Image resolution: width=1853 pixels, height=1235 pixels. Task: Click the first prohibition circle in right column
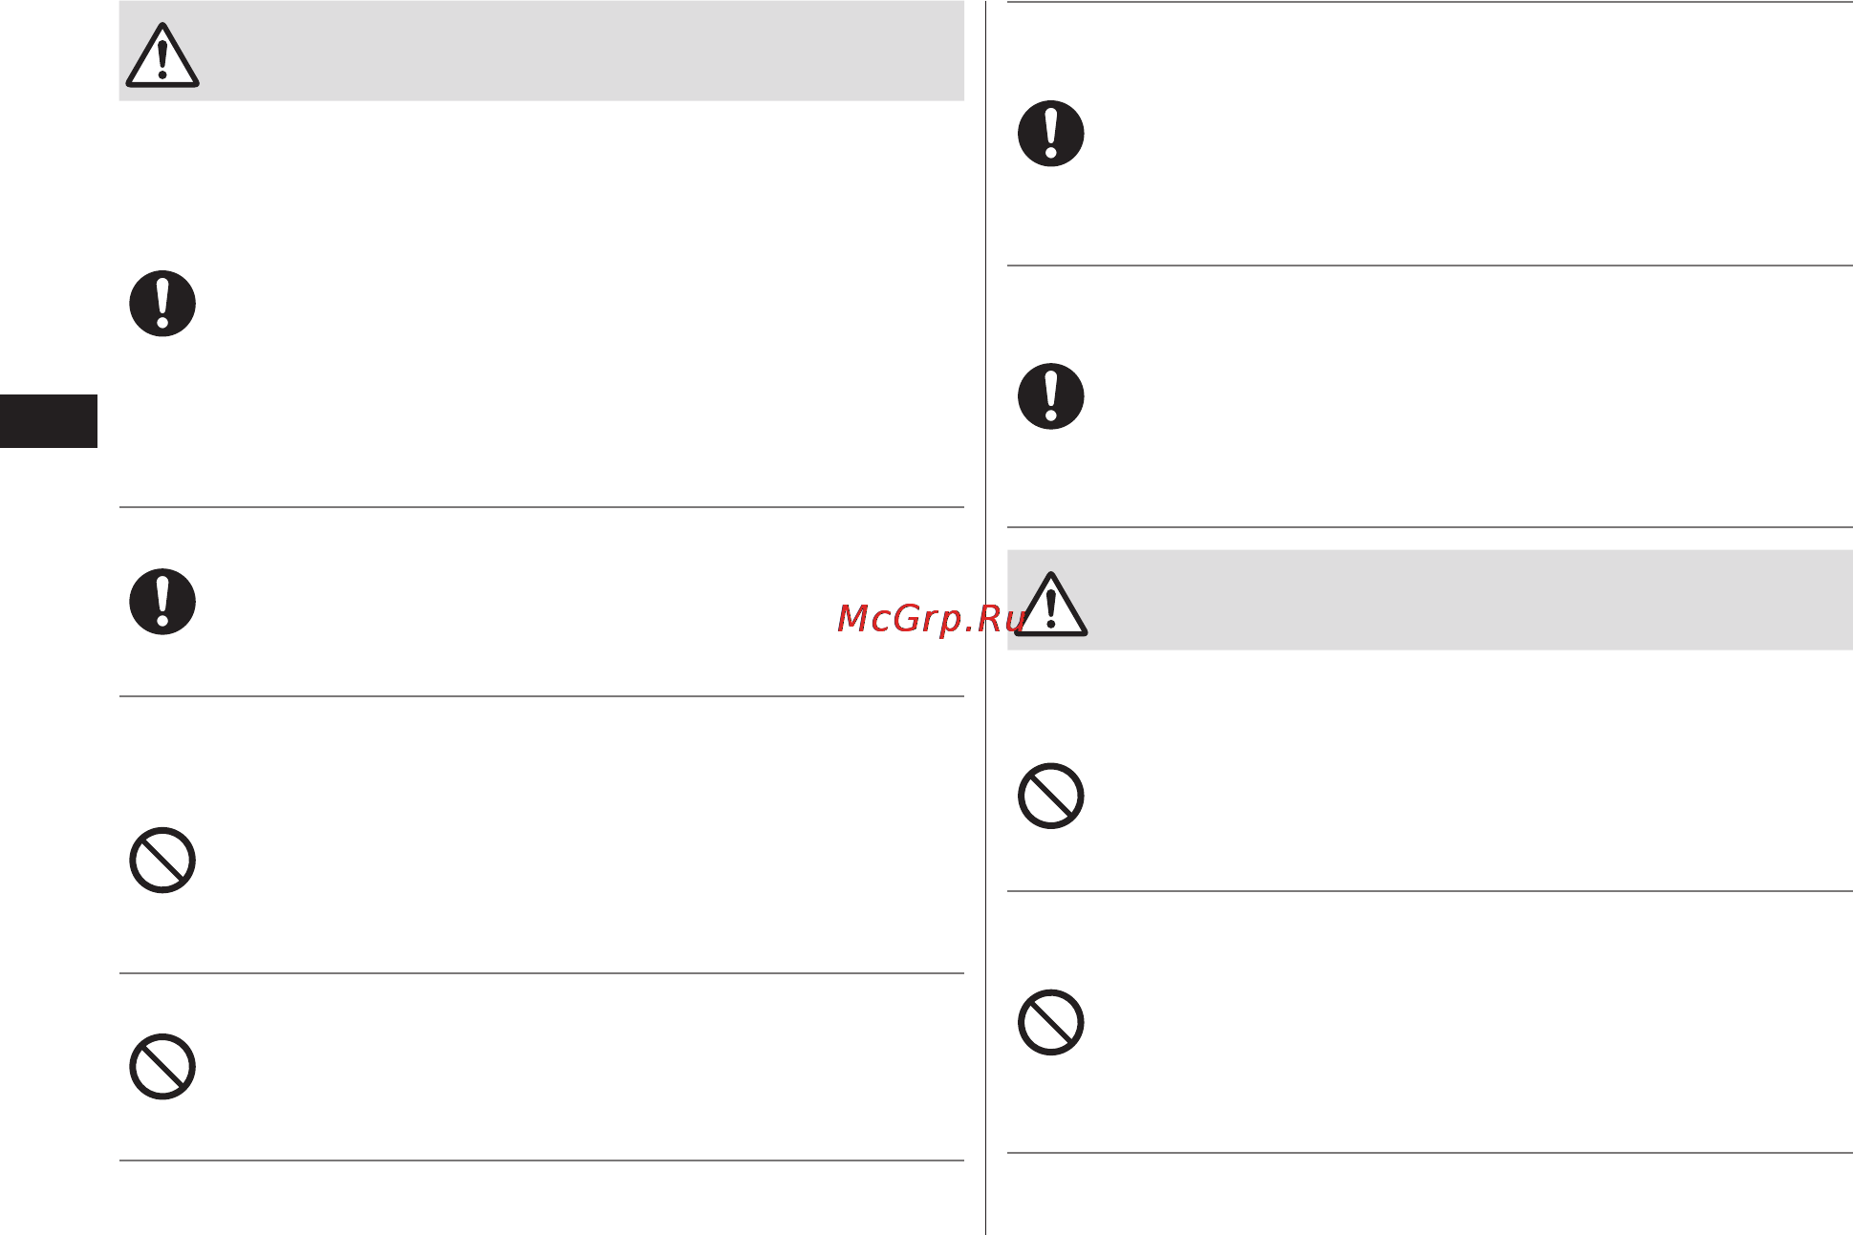click(1050, 796)
